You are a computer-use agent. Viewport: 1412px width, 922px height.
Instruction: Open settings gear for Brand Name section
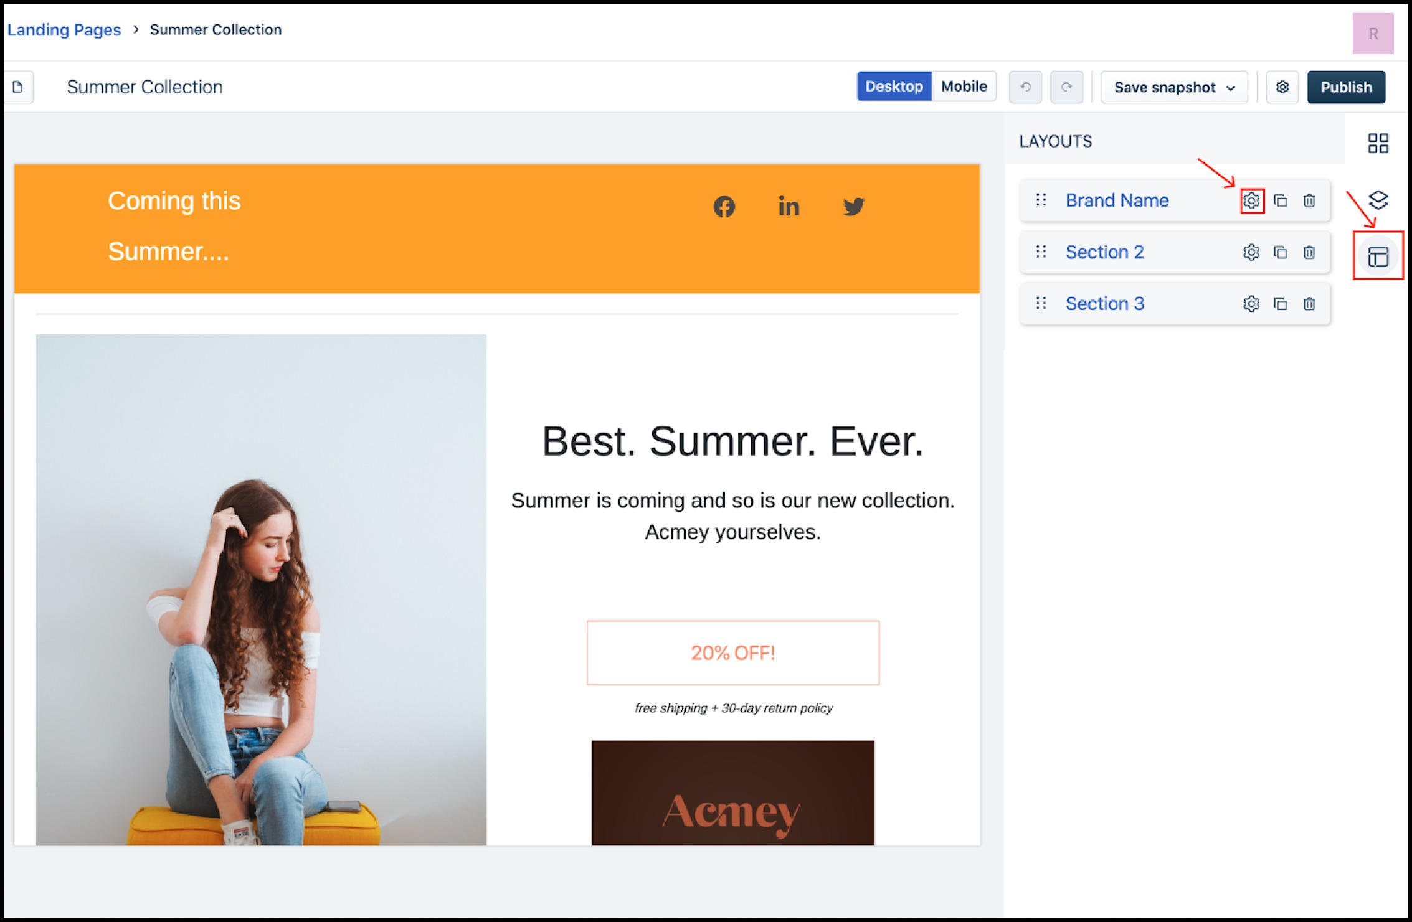tap(1251, 200)
